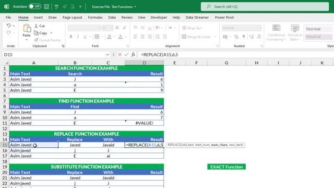The width and height of the screenshot is (334, 188).
Task: Click the Insert Function fx icon
Action: (133, 54)
